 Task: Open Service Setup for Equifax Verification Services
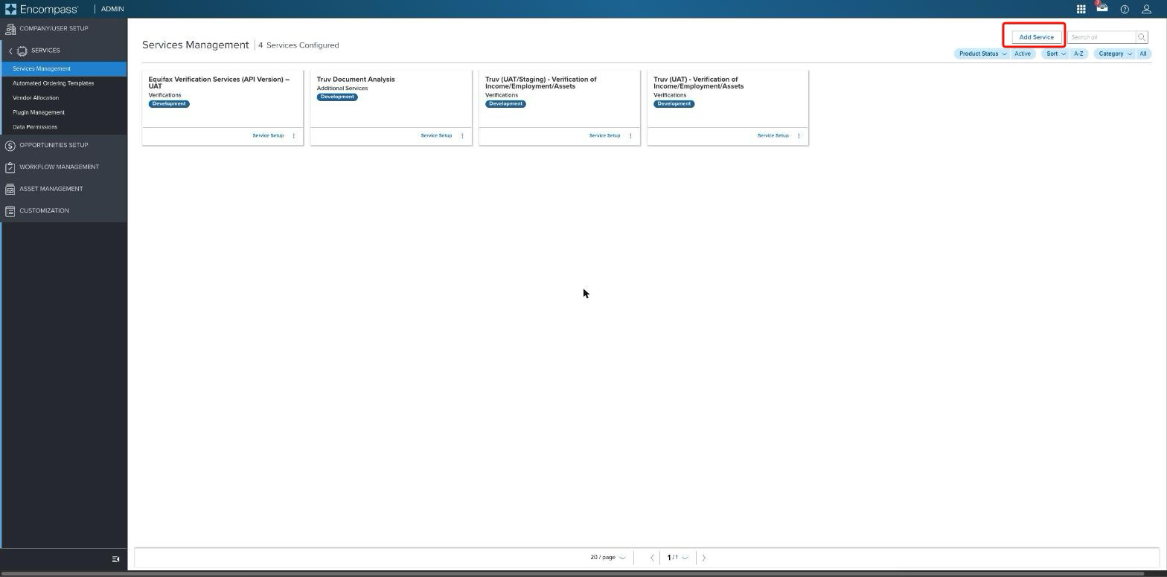(x=268, y=136)
